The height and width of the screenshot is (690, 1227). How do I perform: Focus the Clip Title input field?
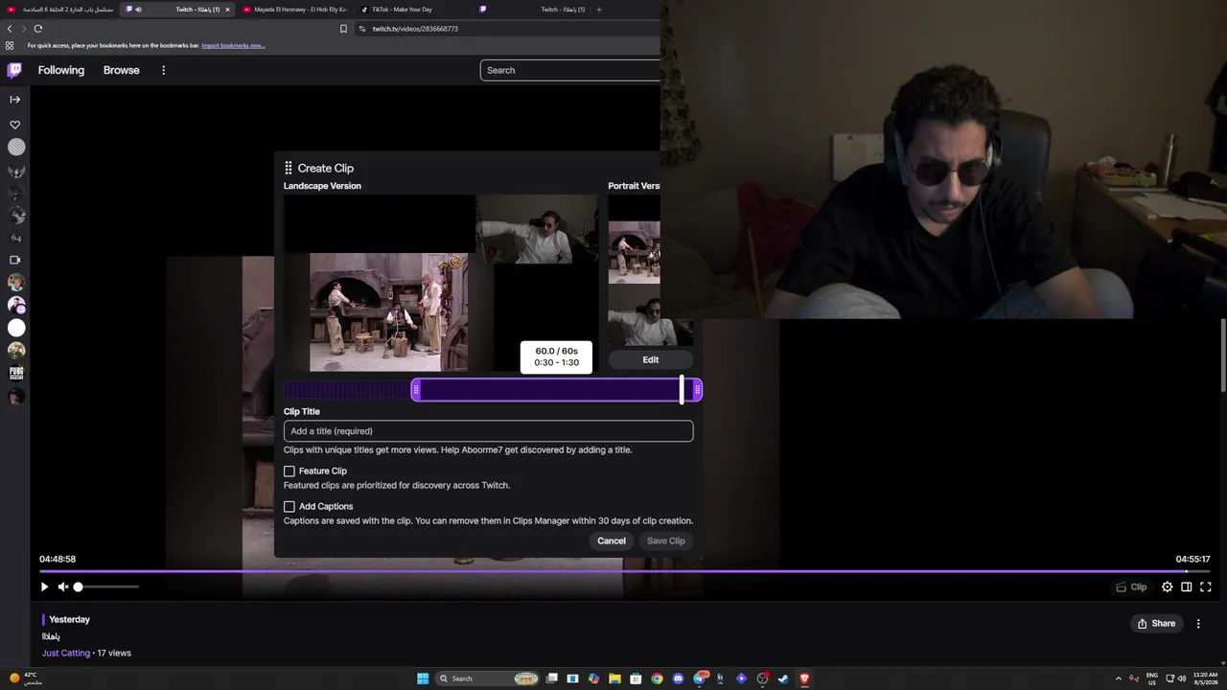pos(488,431)
